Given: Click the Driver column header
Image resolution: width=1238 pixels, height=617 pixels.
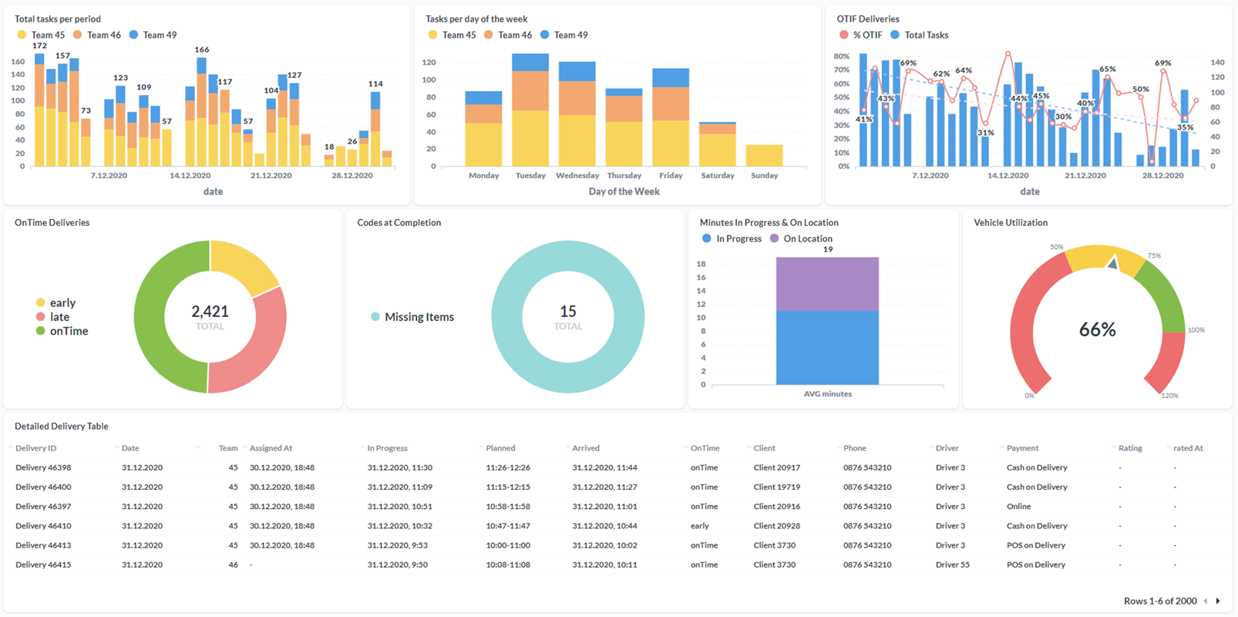Looking at the screenshot, I should 947,448.
